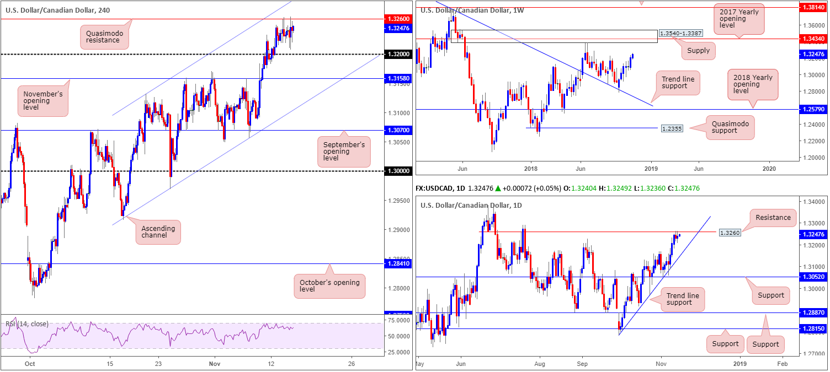Select the red 1.34340 weekly price label

(x=814, y=39)
